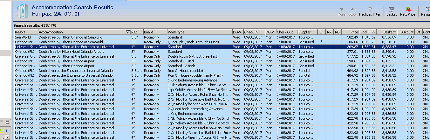430x140 pixels.
Task: Select the 1 King Bed-nonsmoking Advance row
Action: tap(222, 80)
